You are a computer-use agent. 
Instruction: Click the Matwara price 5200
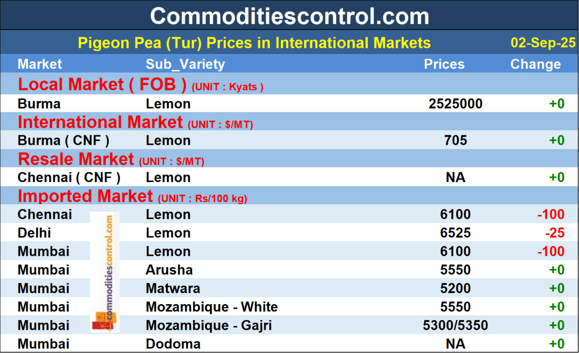coord(455,288)
